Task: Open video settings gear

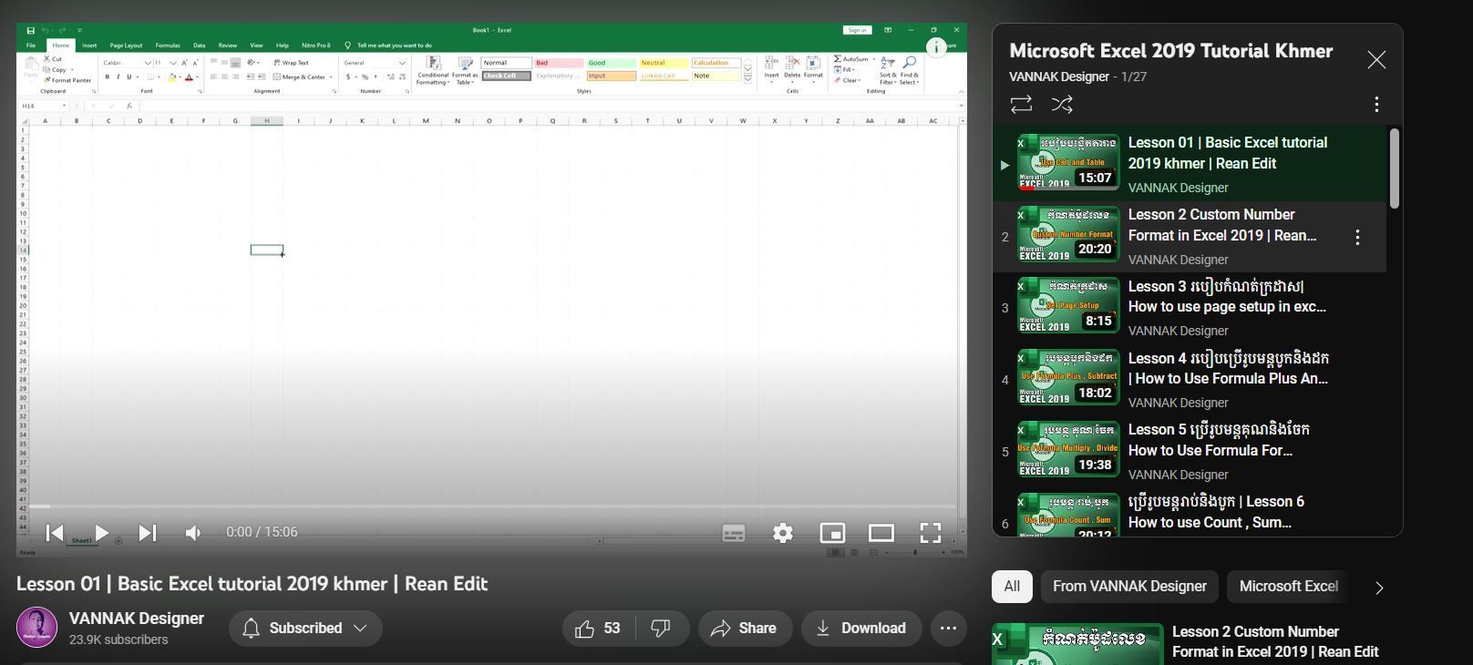Action: [782, 533]
